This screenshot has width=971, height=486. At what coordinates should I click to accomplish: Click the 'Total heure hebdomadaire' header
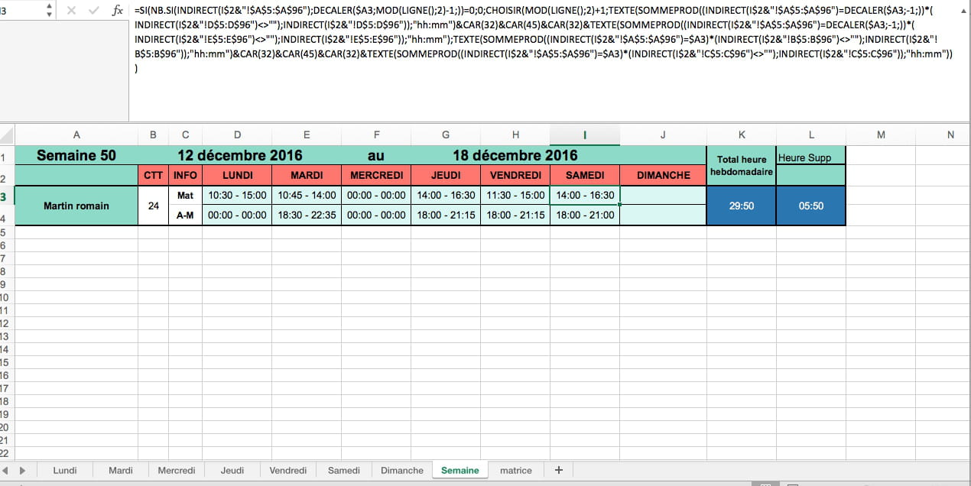[742, 166]
